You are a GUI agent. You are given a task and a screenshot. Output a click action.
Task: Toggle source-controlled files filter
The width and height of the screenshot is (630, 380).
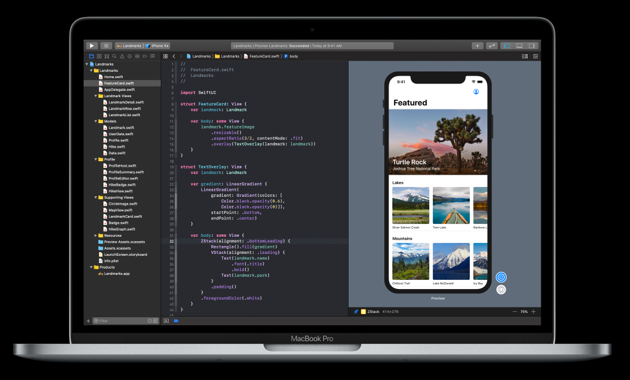[x=155, y=320]
